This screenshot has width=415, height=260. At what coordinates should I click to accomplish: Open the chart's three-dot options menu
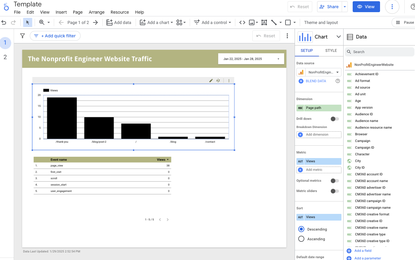coord(229,80)
